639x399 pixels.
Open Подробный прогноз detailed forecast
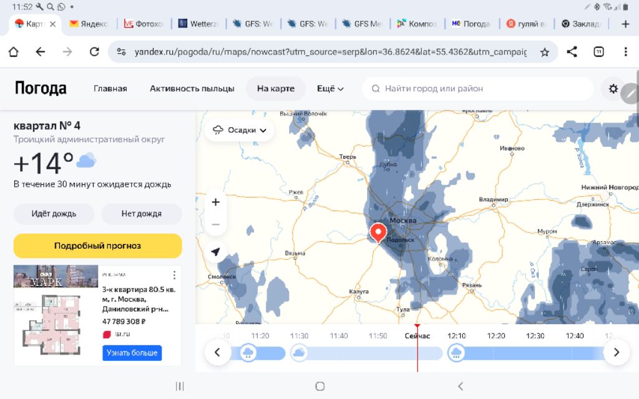[97, 245]
